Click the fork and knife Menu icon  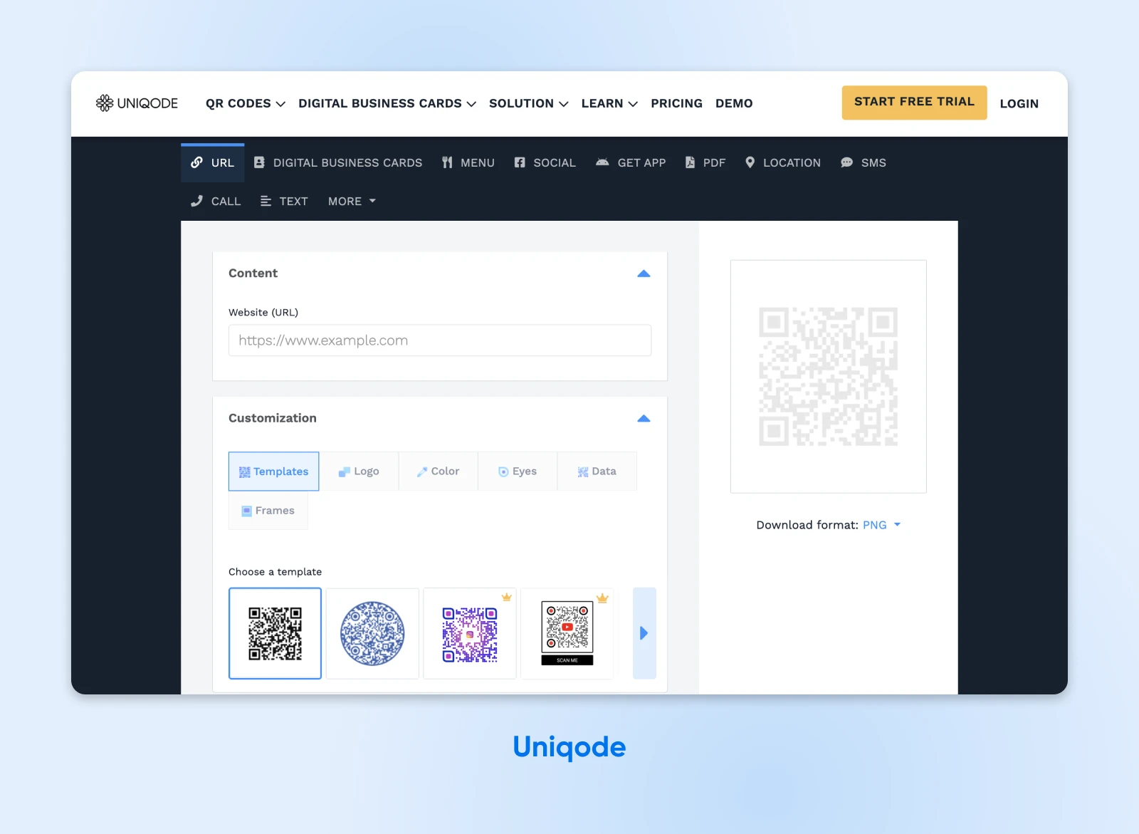pos(447,162)
